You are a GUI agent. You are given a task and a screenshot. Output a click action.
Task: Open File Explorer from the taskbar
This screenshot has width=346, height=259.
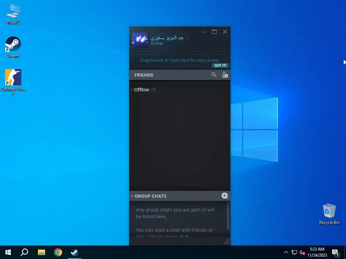point(41,252)
